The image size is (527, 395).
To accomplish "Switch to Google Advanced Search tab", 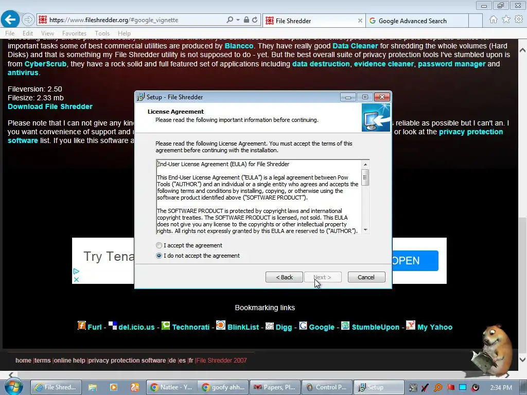I will coord(417,21).
